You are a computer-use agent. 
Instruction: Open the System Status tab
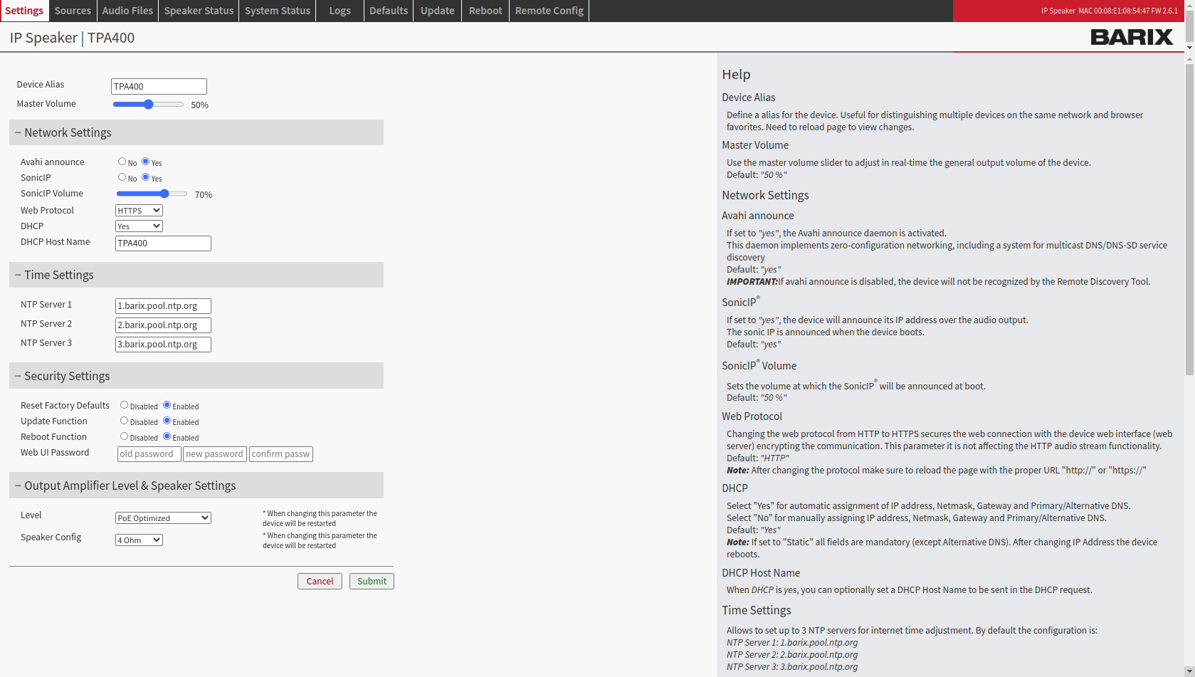click(x=277, y=11)
